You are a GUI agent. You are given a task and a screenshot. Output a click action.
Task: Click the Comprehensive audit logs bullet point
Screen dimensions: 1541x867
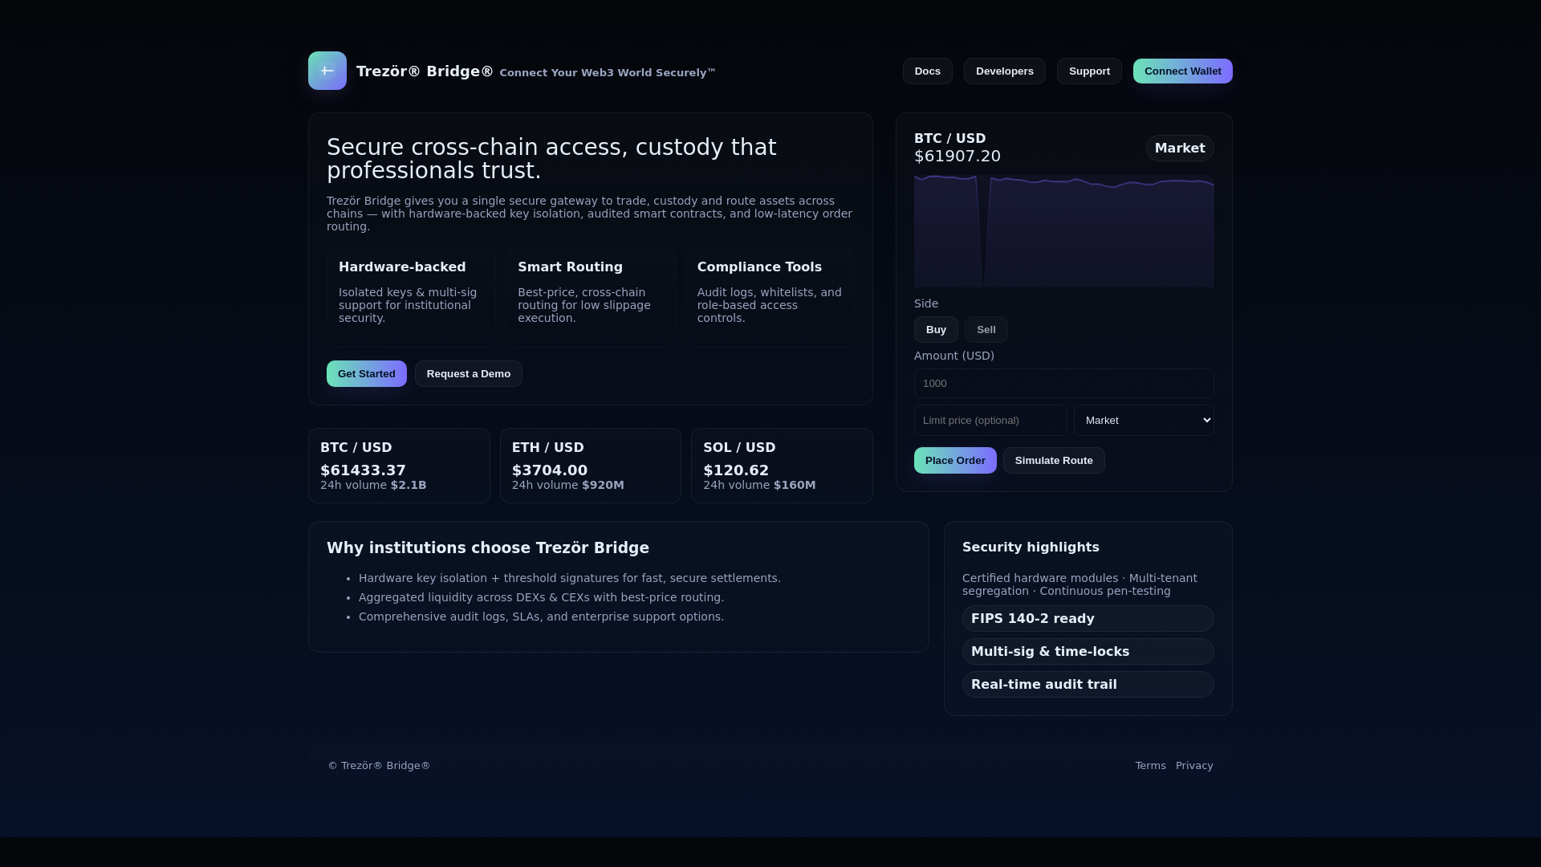(x=541, y=617)
